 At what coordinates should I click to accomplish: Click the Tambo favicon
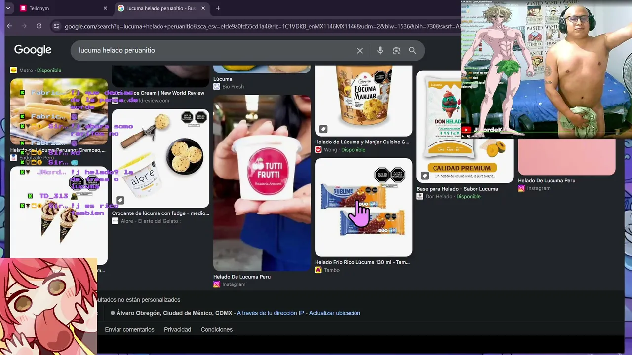318,270
